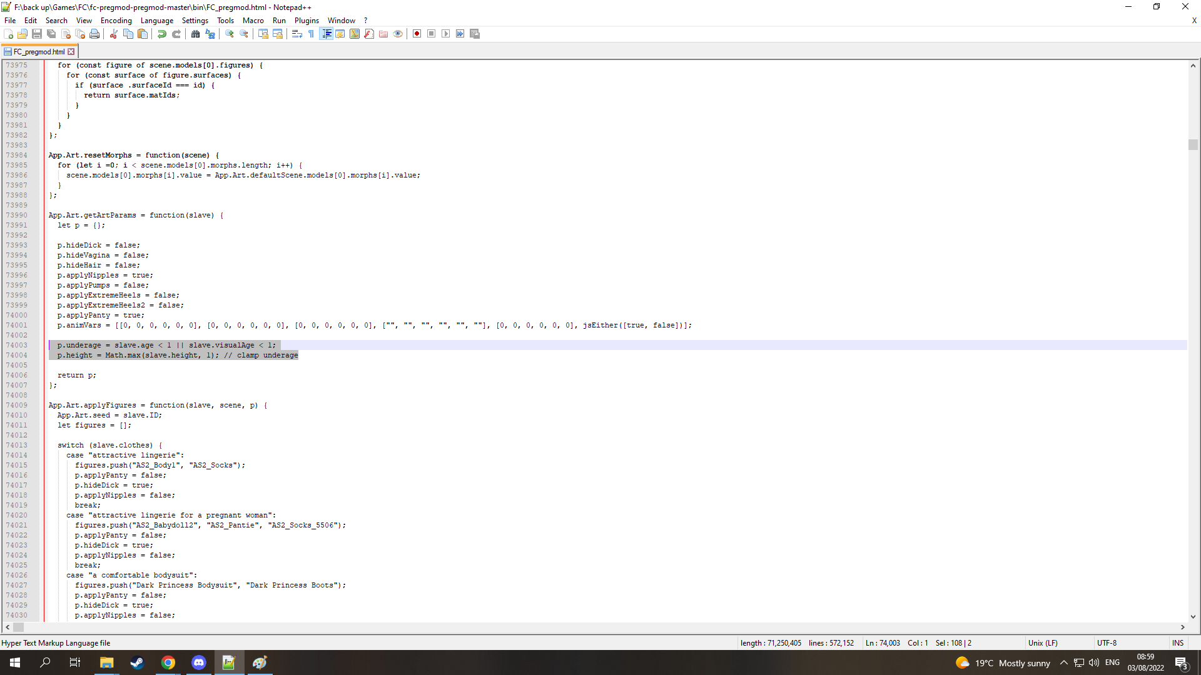The height and width of the screenshot is (675, 1201).
Task: Click the Cut scissors icon
Action: pos(113,34)
